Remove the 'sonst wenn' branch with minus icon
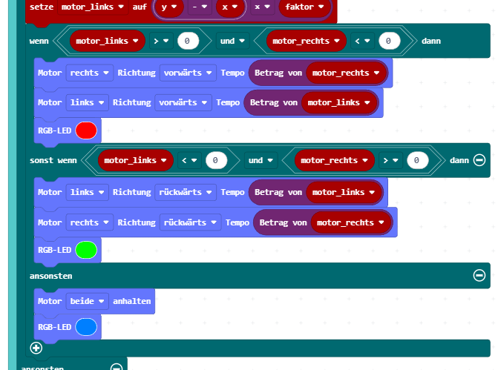 tap(479, 160)
